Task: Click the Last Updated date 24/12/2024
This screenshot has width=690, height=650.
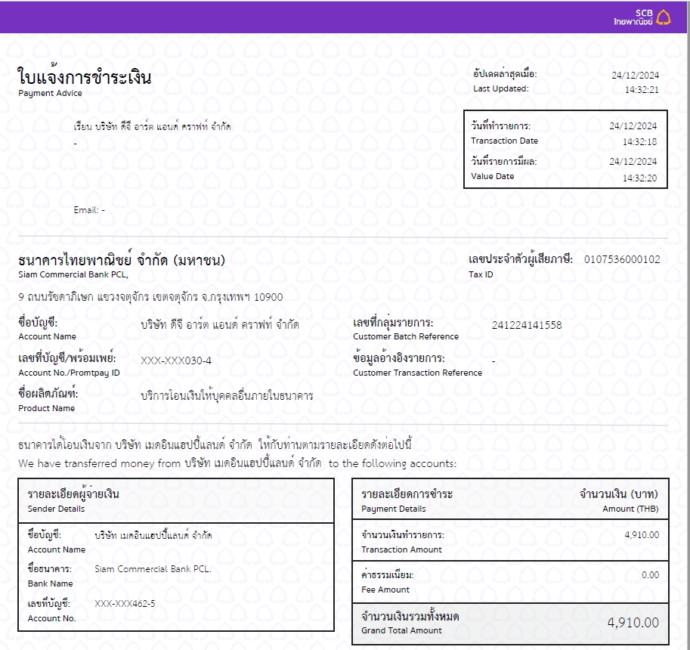Action: [x=635, y=76]
